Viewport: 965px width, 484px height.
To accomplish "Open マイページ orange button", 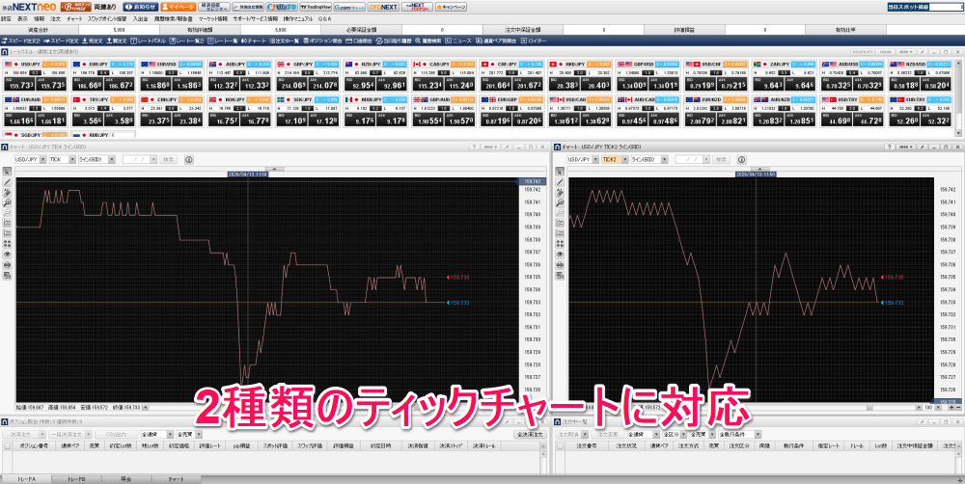I will coord(178,8).
